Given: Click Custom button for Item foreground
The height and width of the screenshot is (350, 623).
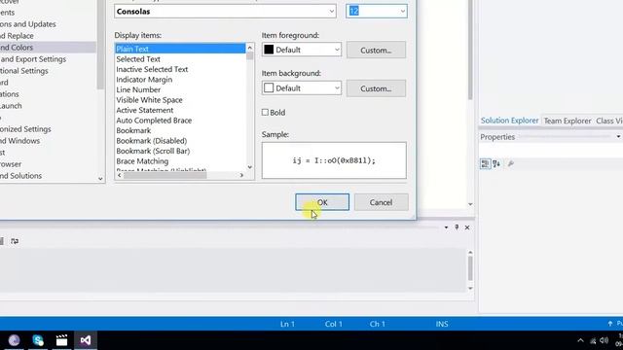Looking at the screenshot, I should point(376,50).
